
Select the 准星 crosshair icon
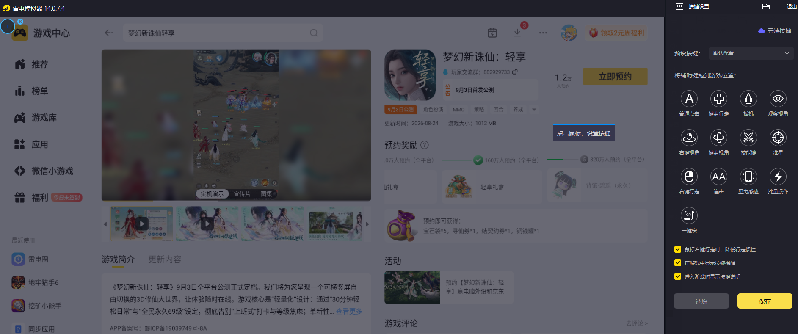point(778,138)
